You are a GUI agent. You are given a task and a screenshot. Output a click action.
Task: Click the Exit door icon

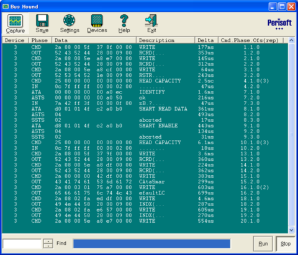coord(151,20)
